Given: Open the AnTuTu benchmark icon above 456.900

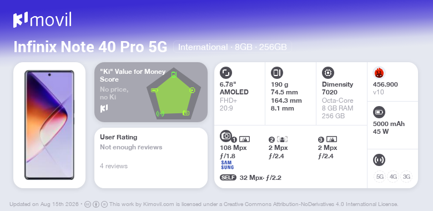Looking at the screenshot, I should coord(379,73).
